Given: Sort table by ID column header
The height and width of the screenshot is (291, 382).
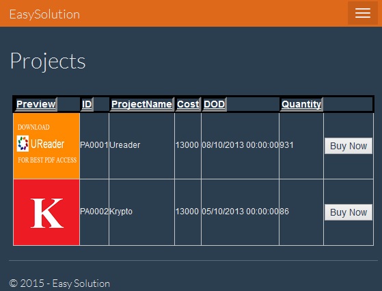Looking at the screenshot, I should click(x=87, y=104).
